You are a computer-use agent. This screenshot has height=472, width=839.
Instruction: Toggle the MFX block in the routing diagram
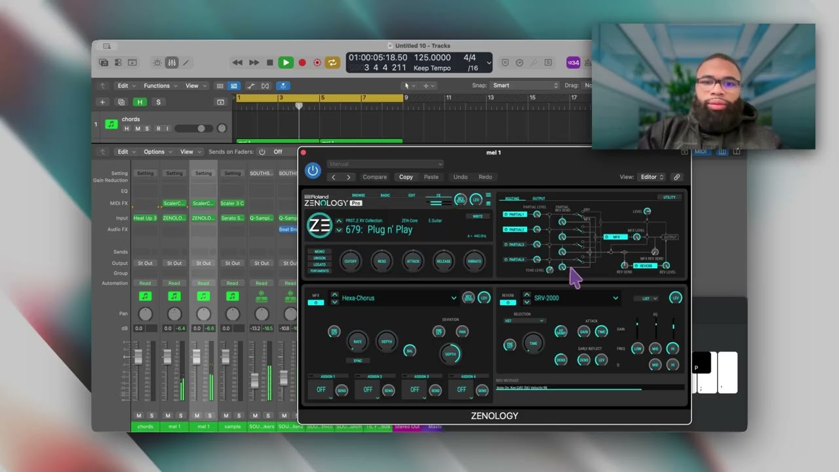[615, 237]
